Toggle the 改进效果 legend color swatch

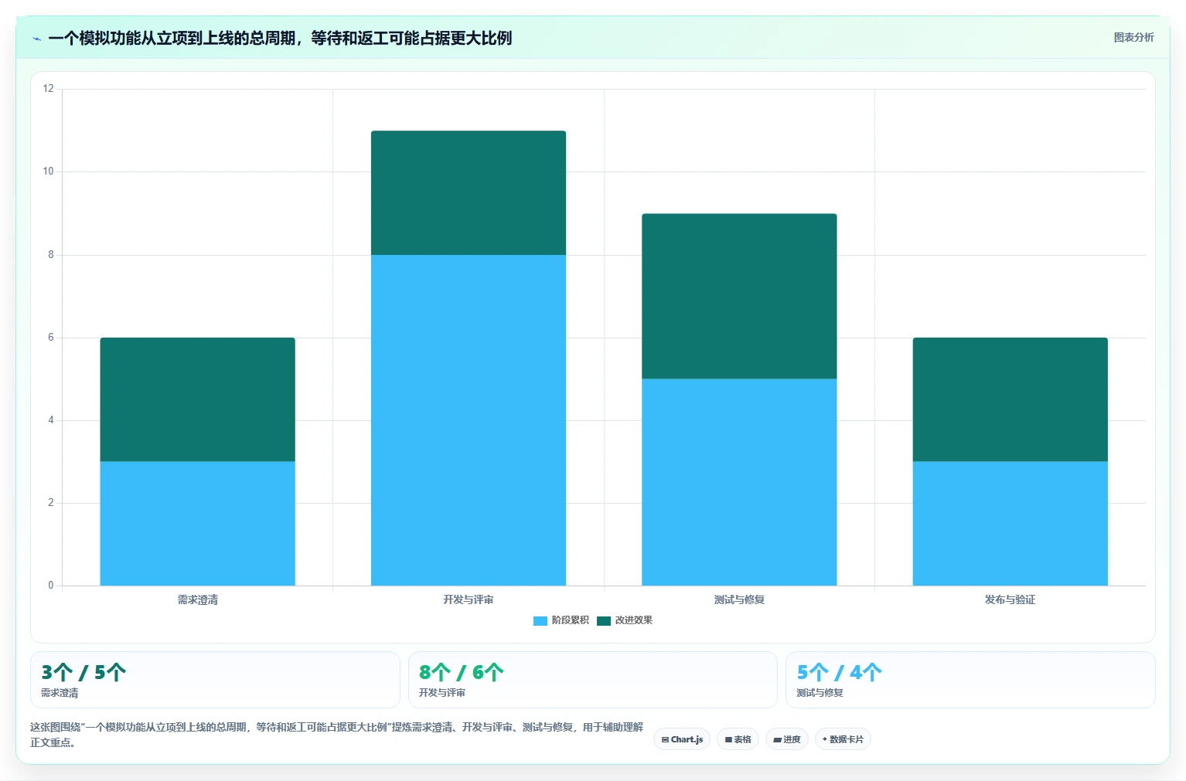click(604, 620)
